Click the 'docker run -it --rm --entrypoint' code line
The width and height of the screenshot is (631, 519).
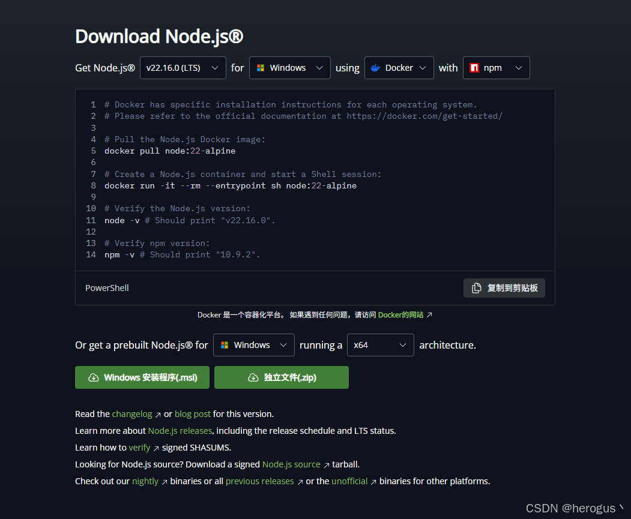point(231,186)
